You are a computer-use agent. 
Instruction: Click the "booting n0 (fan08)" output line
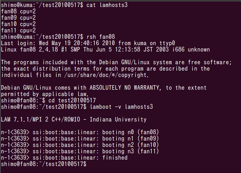pyautogui.click(x=130, y=132)
